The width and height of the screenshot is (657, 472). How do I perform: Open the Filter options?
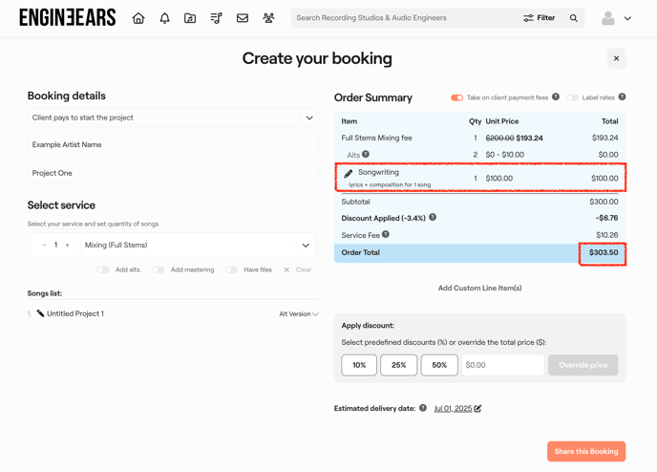539,18
